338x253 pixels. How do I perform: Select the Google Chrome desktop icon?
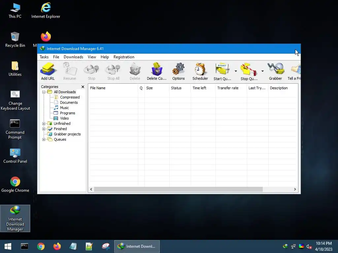pos(15,184)
